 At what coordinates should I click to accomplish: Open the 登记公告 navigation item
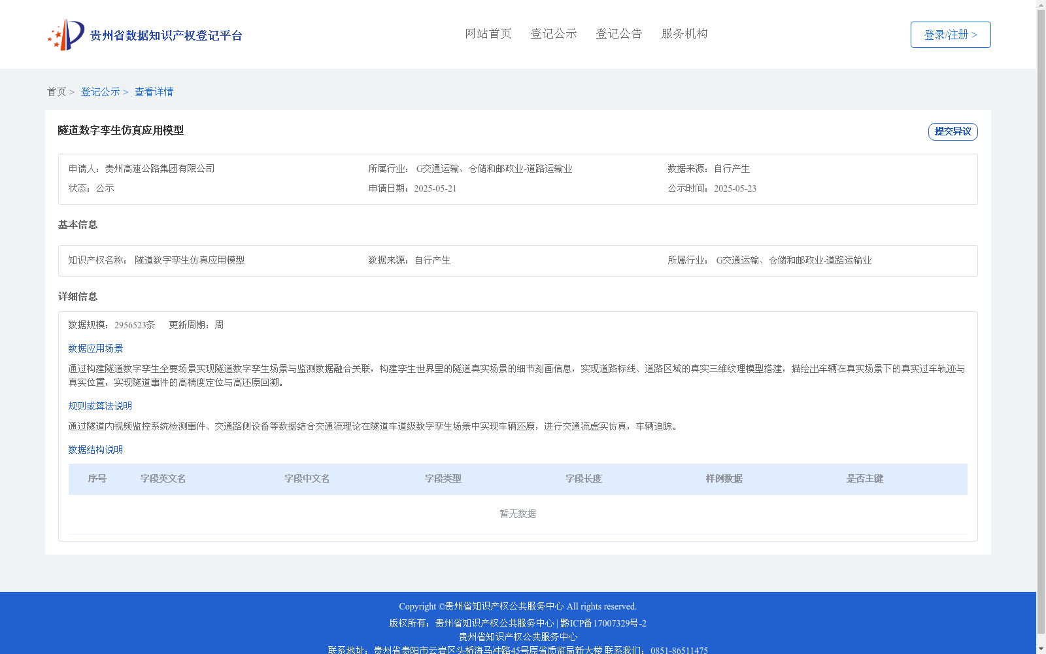(x=619, y=34)
